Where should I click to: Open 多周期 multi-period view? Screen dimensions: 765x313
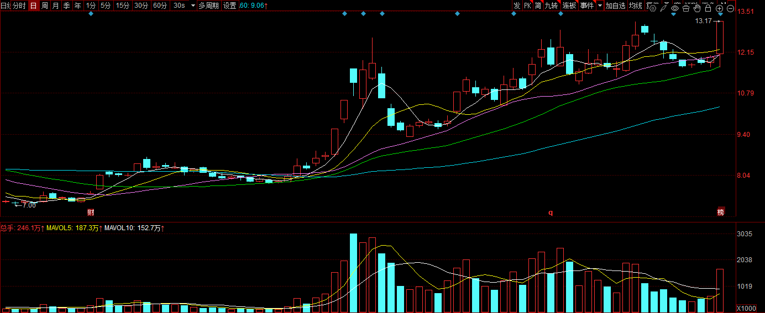(209, 6)
